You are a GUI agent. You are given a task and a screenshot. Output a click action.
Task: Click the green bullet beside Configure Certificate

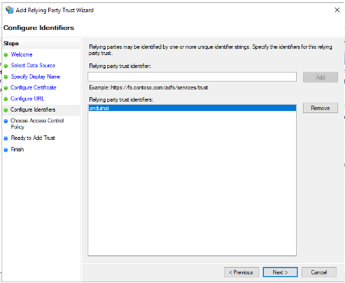click(x=6, y=88)
